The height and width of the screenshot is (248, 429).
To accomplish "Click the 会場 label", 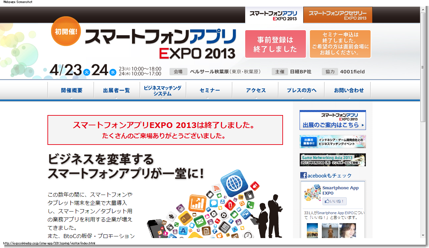I will [x=178, y=72].
